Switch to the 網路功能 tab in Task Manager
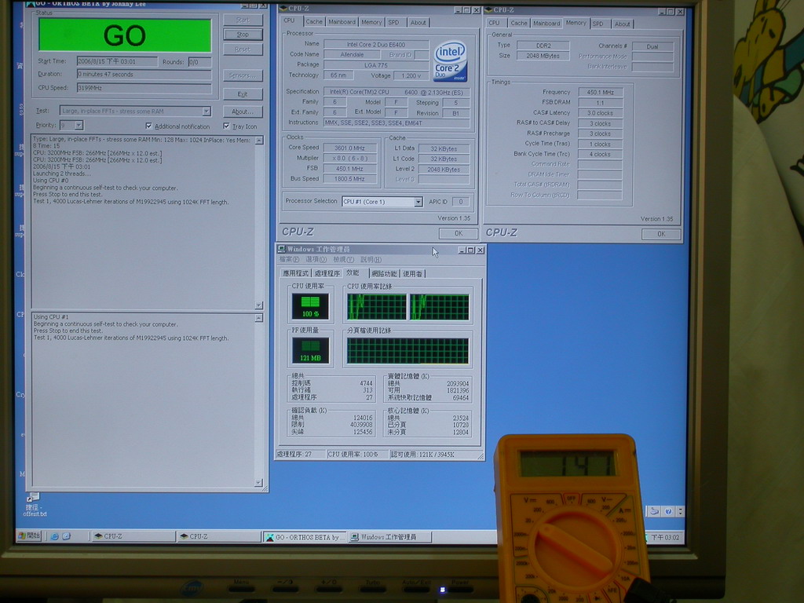The image size is (804, 603). (384, 274)
